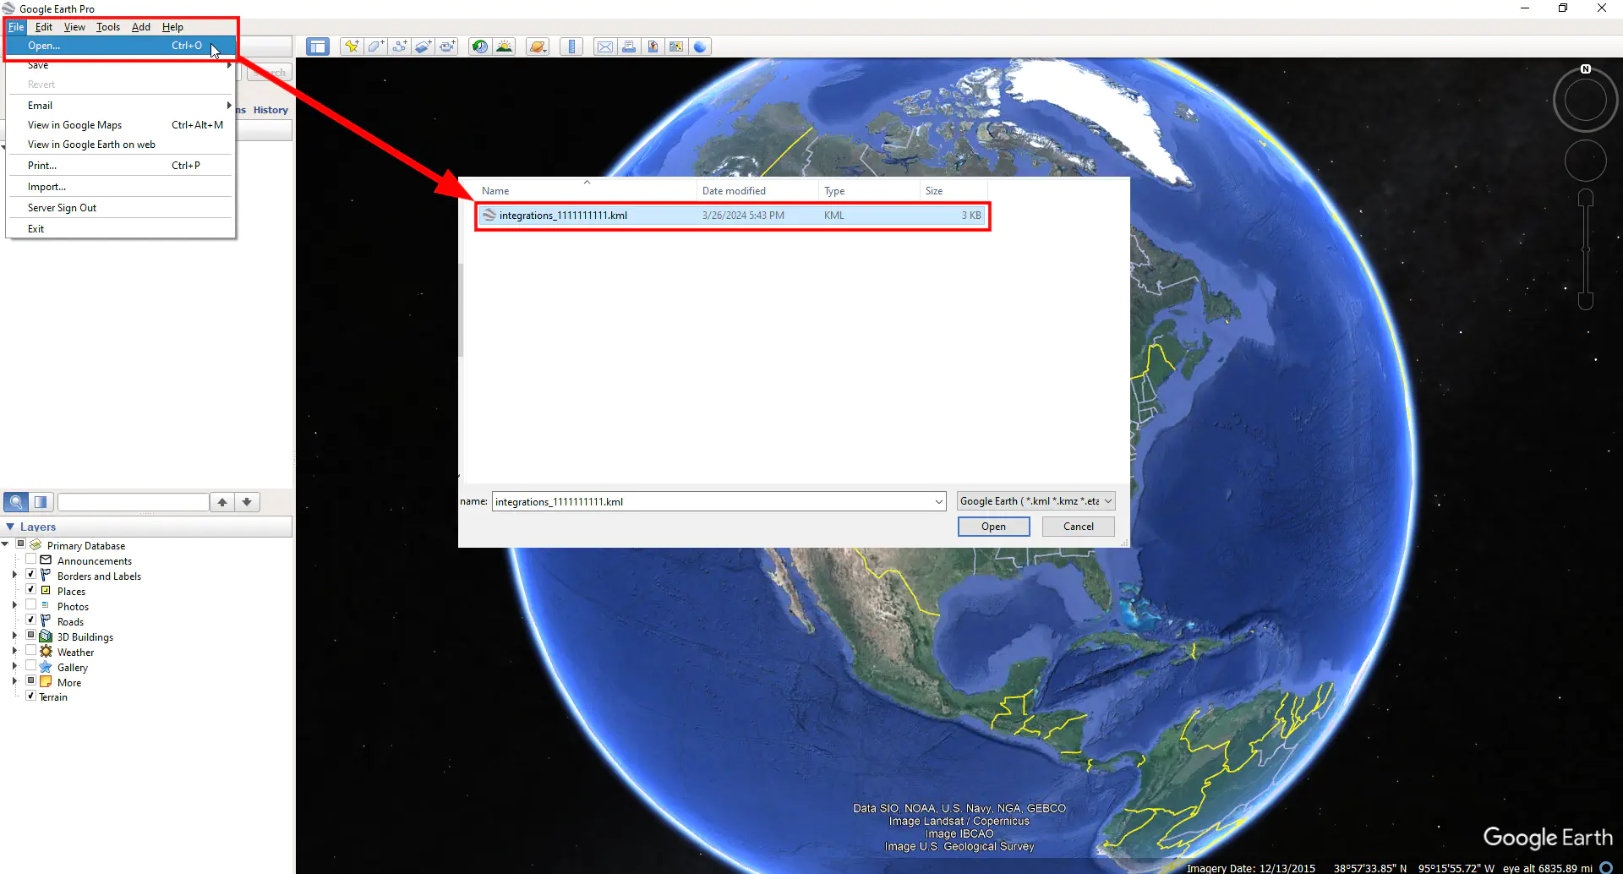The width and height of the screenshot is (1623, 874).
Task: Record a tour with camera icon
Action: (x=446, y=46)
